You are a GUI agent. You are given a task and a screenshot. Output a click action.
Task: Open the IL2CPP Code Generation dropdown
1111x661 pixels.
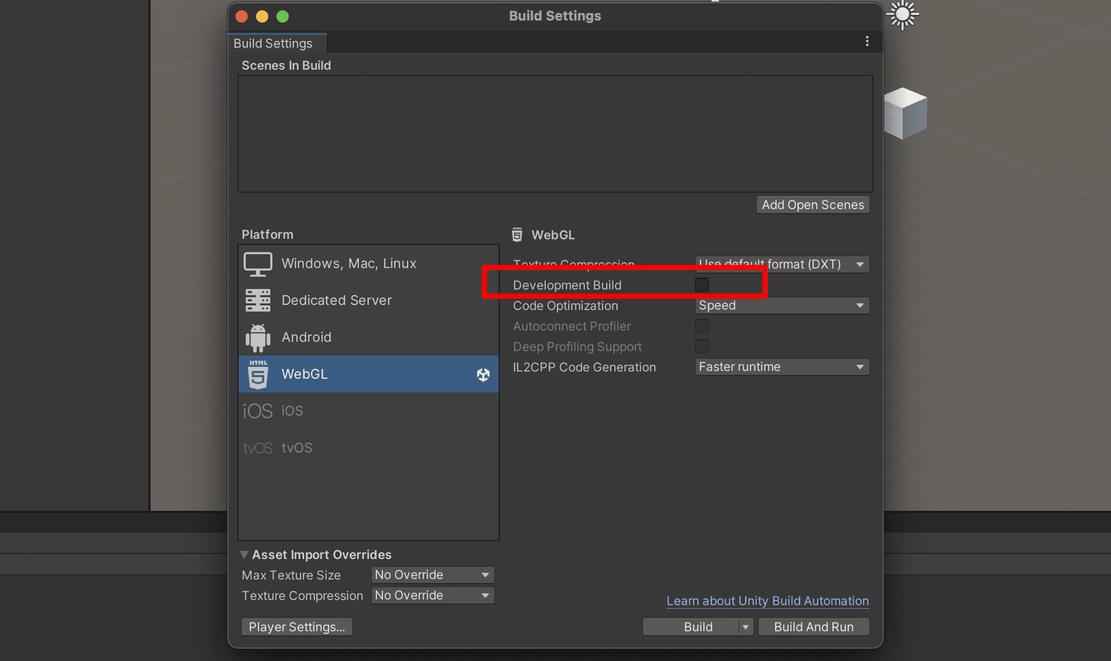point(782,367)
